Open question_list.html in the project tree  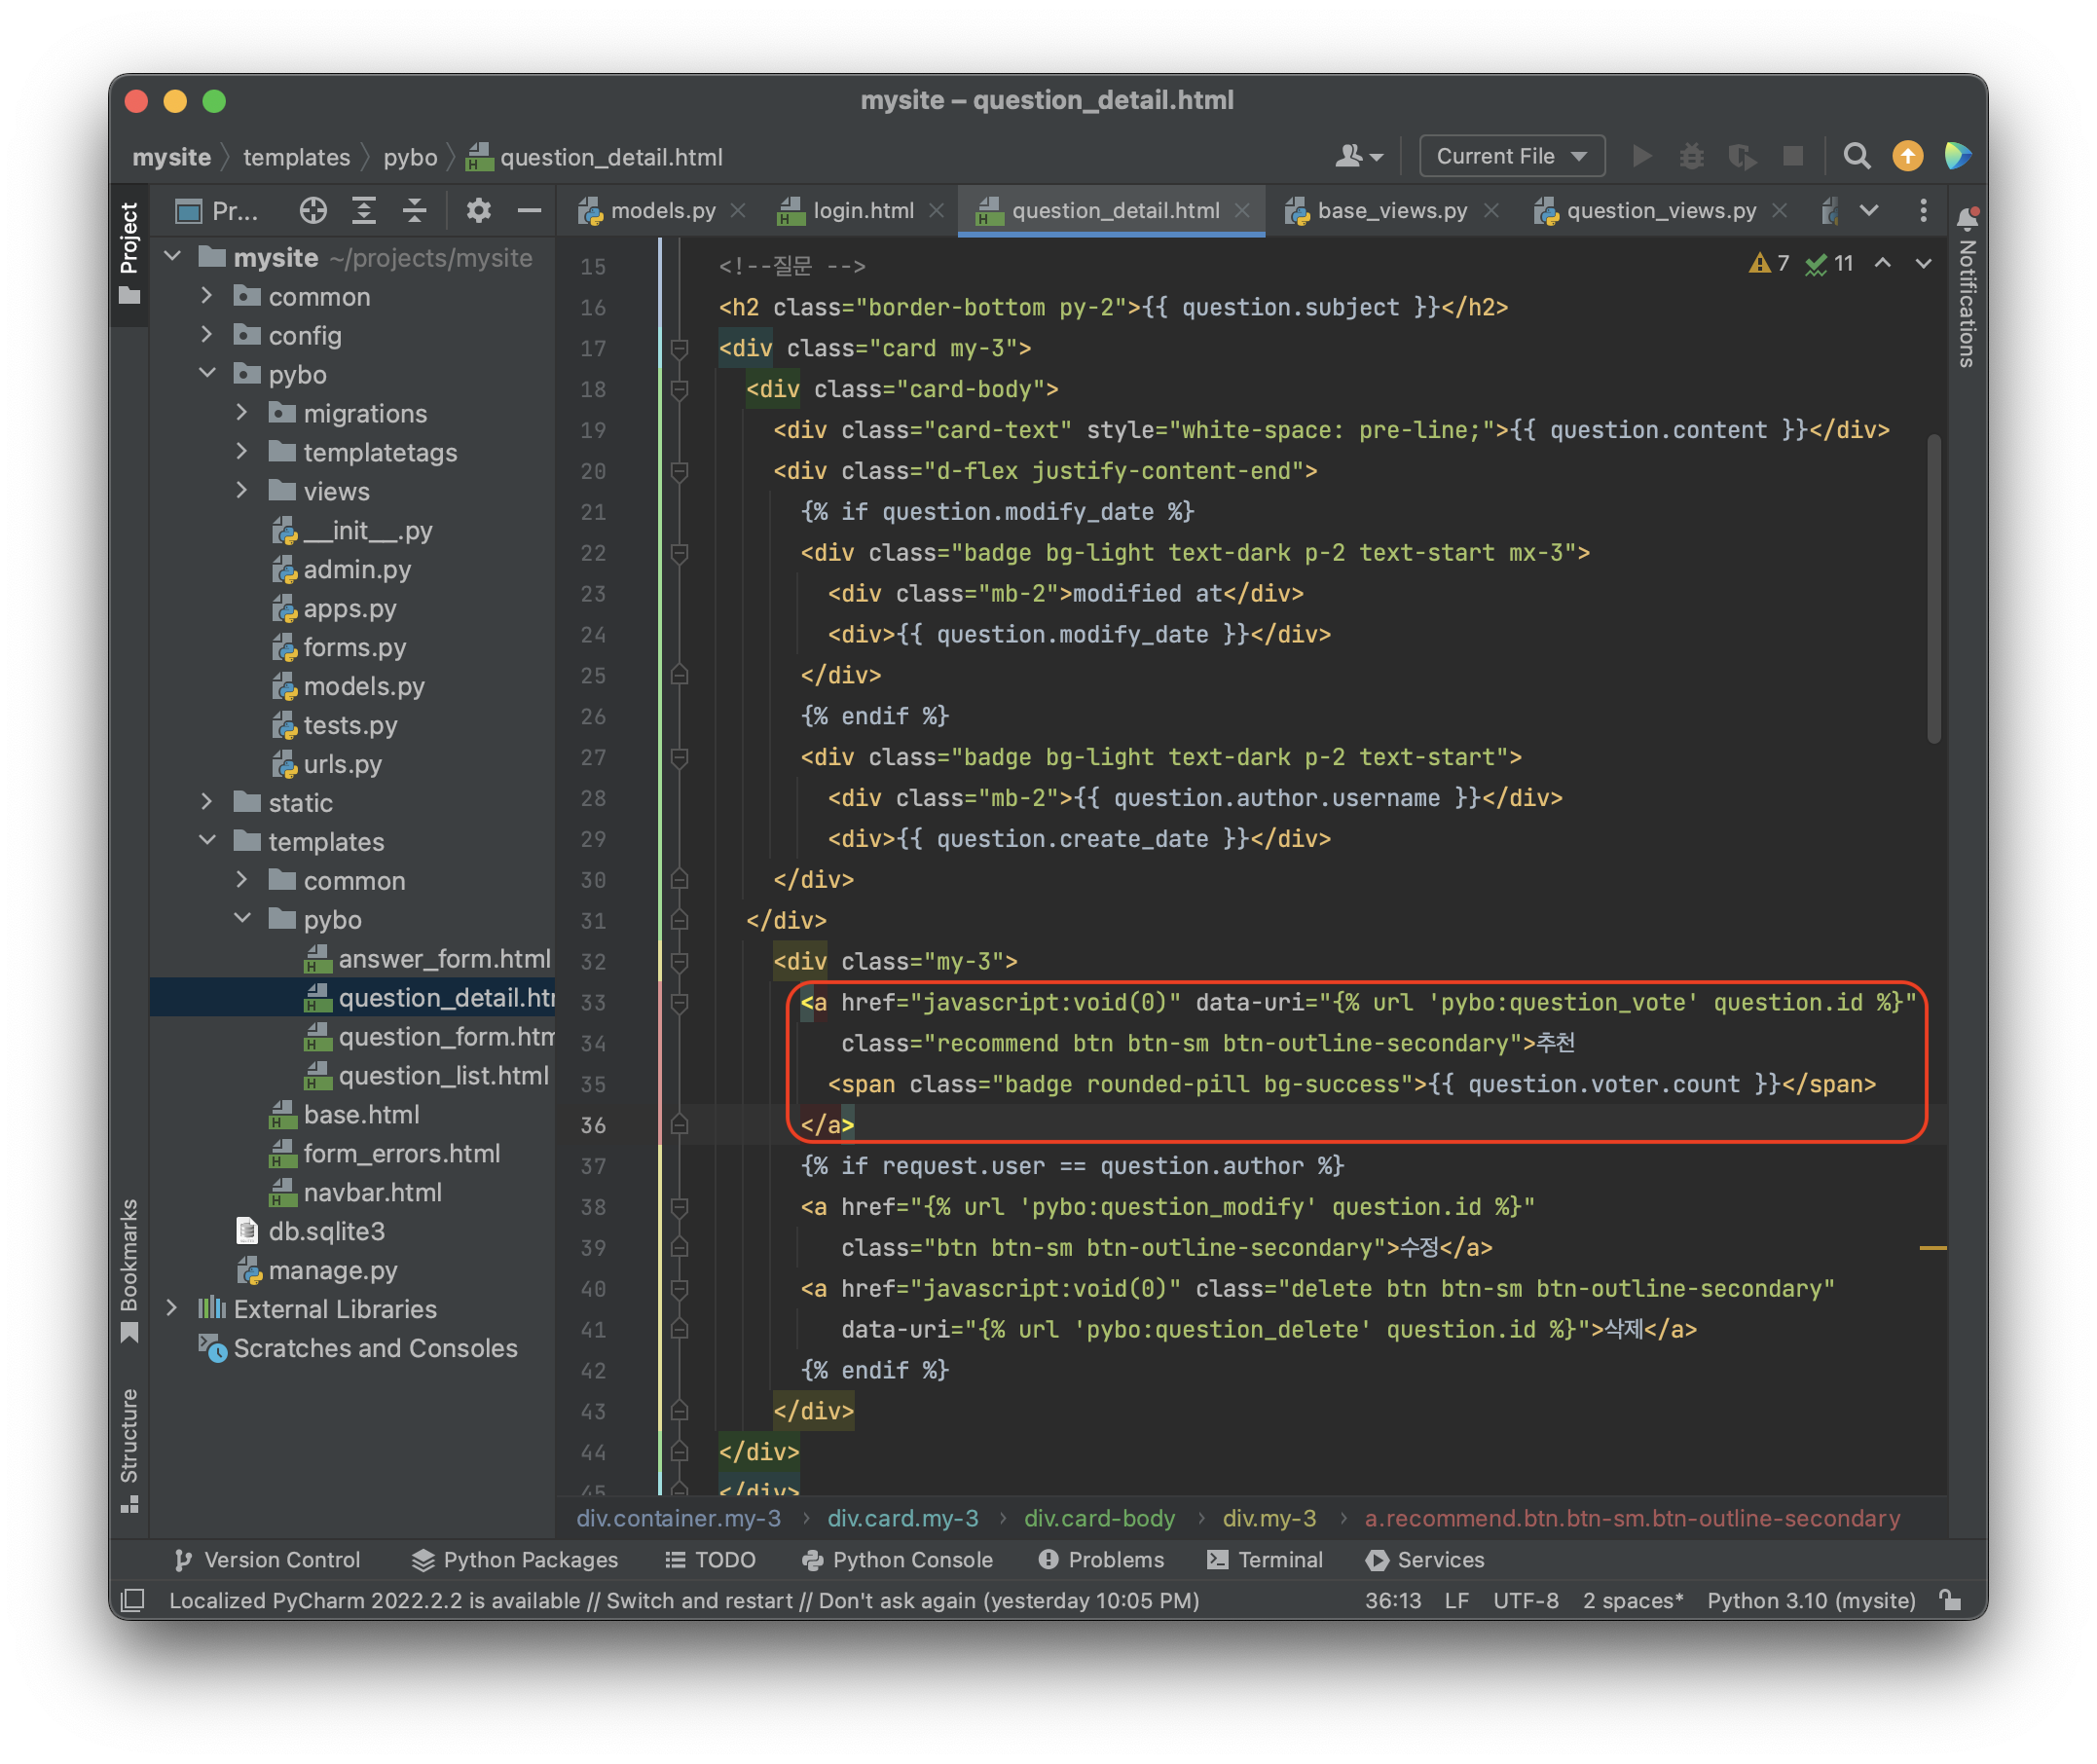point(443,1075)
